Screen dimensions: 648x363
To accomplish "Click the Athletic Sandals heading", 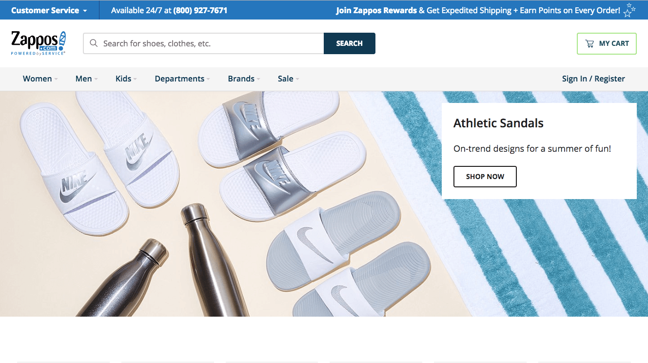I will tap(499, 123).
